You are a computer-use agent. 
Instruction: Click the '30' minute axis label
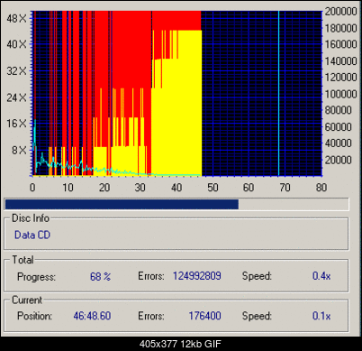click(140, 188)
